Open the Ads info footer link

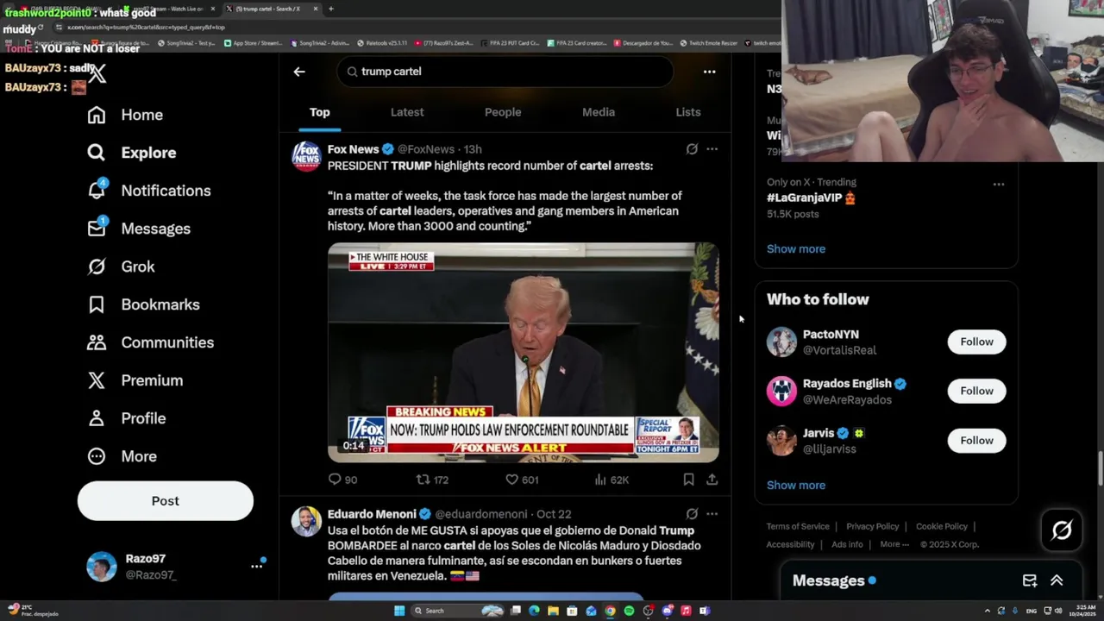[x=847, y=544]
